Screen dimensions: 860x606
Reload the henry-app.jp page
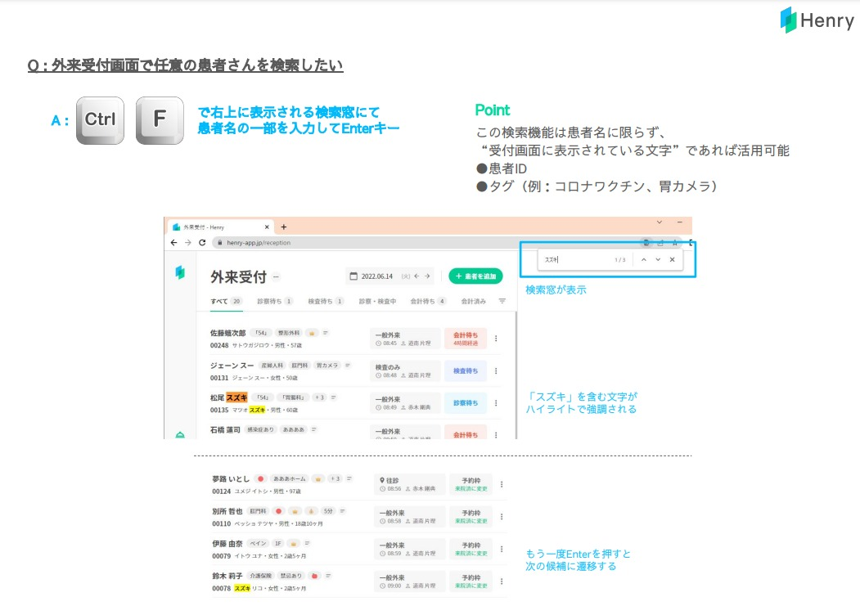click(202, 243)
